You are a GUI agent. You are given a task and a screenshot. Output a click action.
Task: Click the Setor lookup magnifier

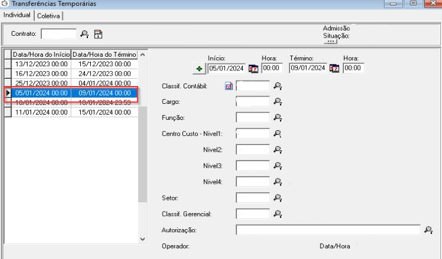coord(277,198)
